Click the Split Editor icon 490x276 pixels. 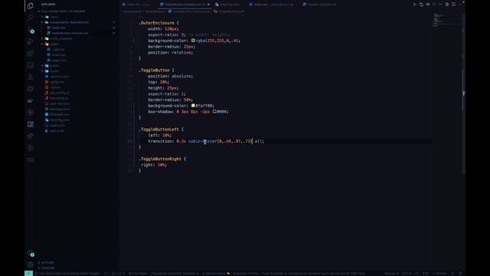[x=453, y=5]
